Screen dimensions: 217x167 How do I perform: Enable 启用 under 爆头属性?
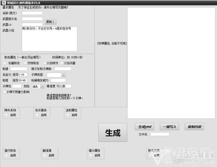tap(91, 155)
